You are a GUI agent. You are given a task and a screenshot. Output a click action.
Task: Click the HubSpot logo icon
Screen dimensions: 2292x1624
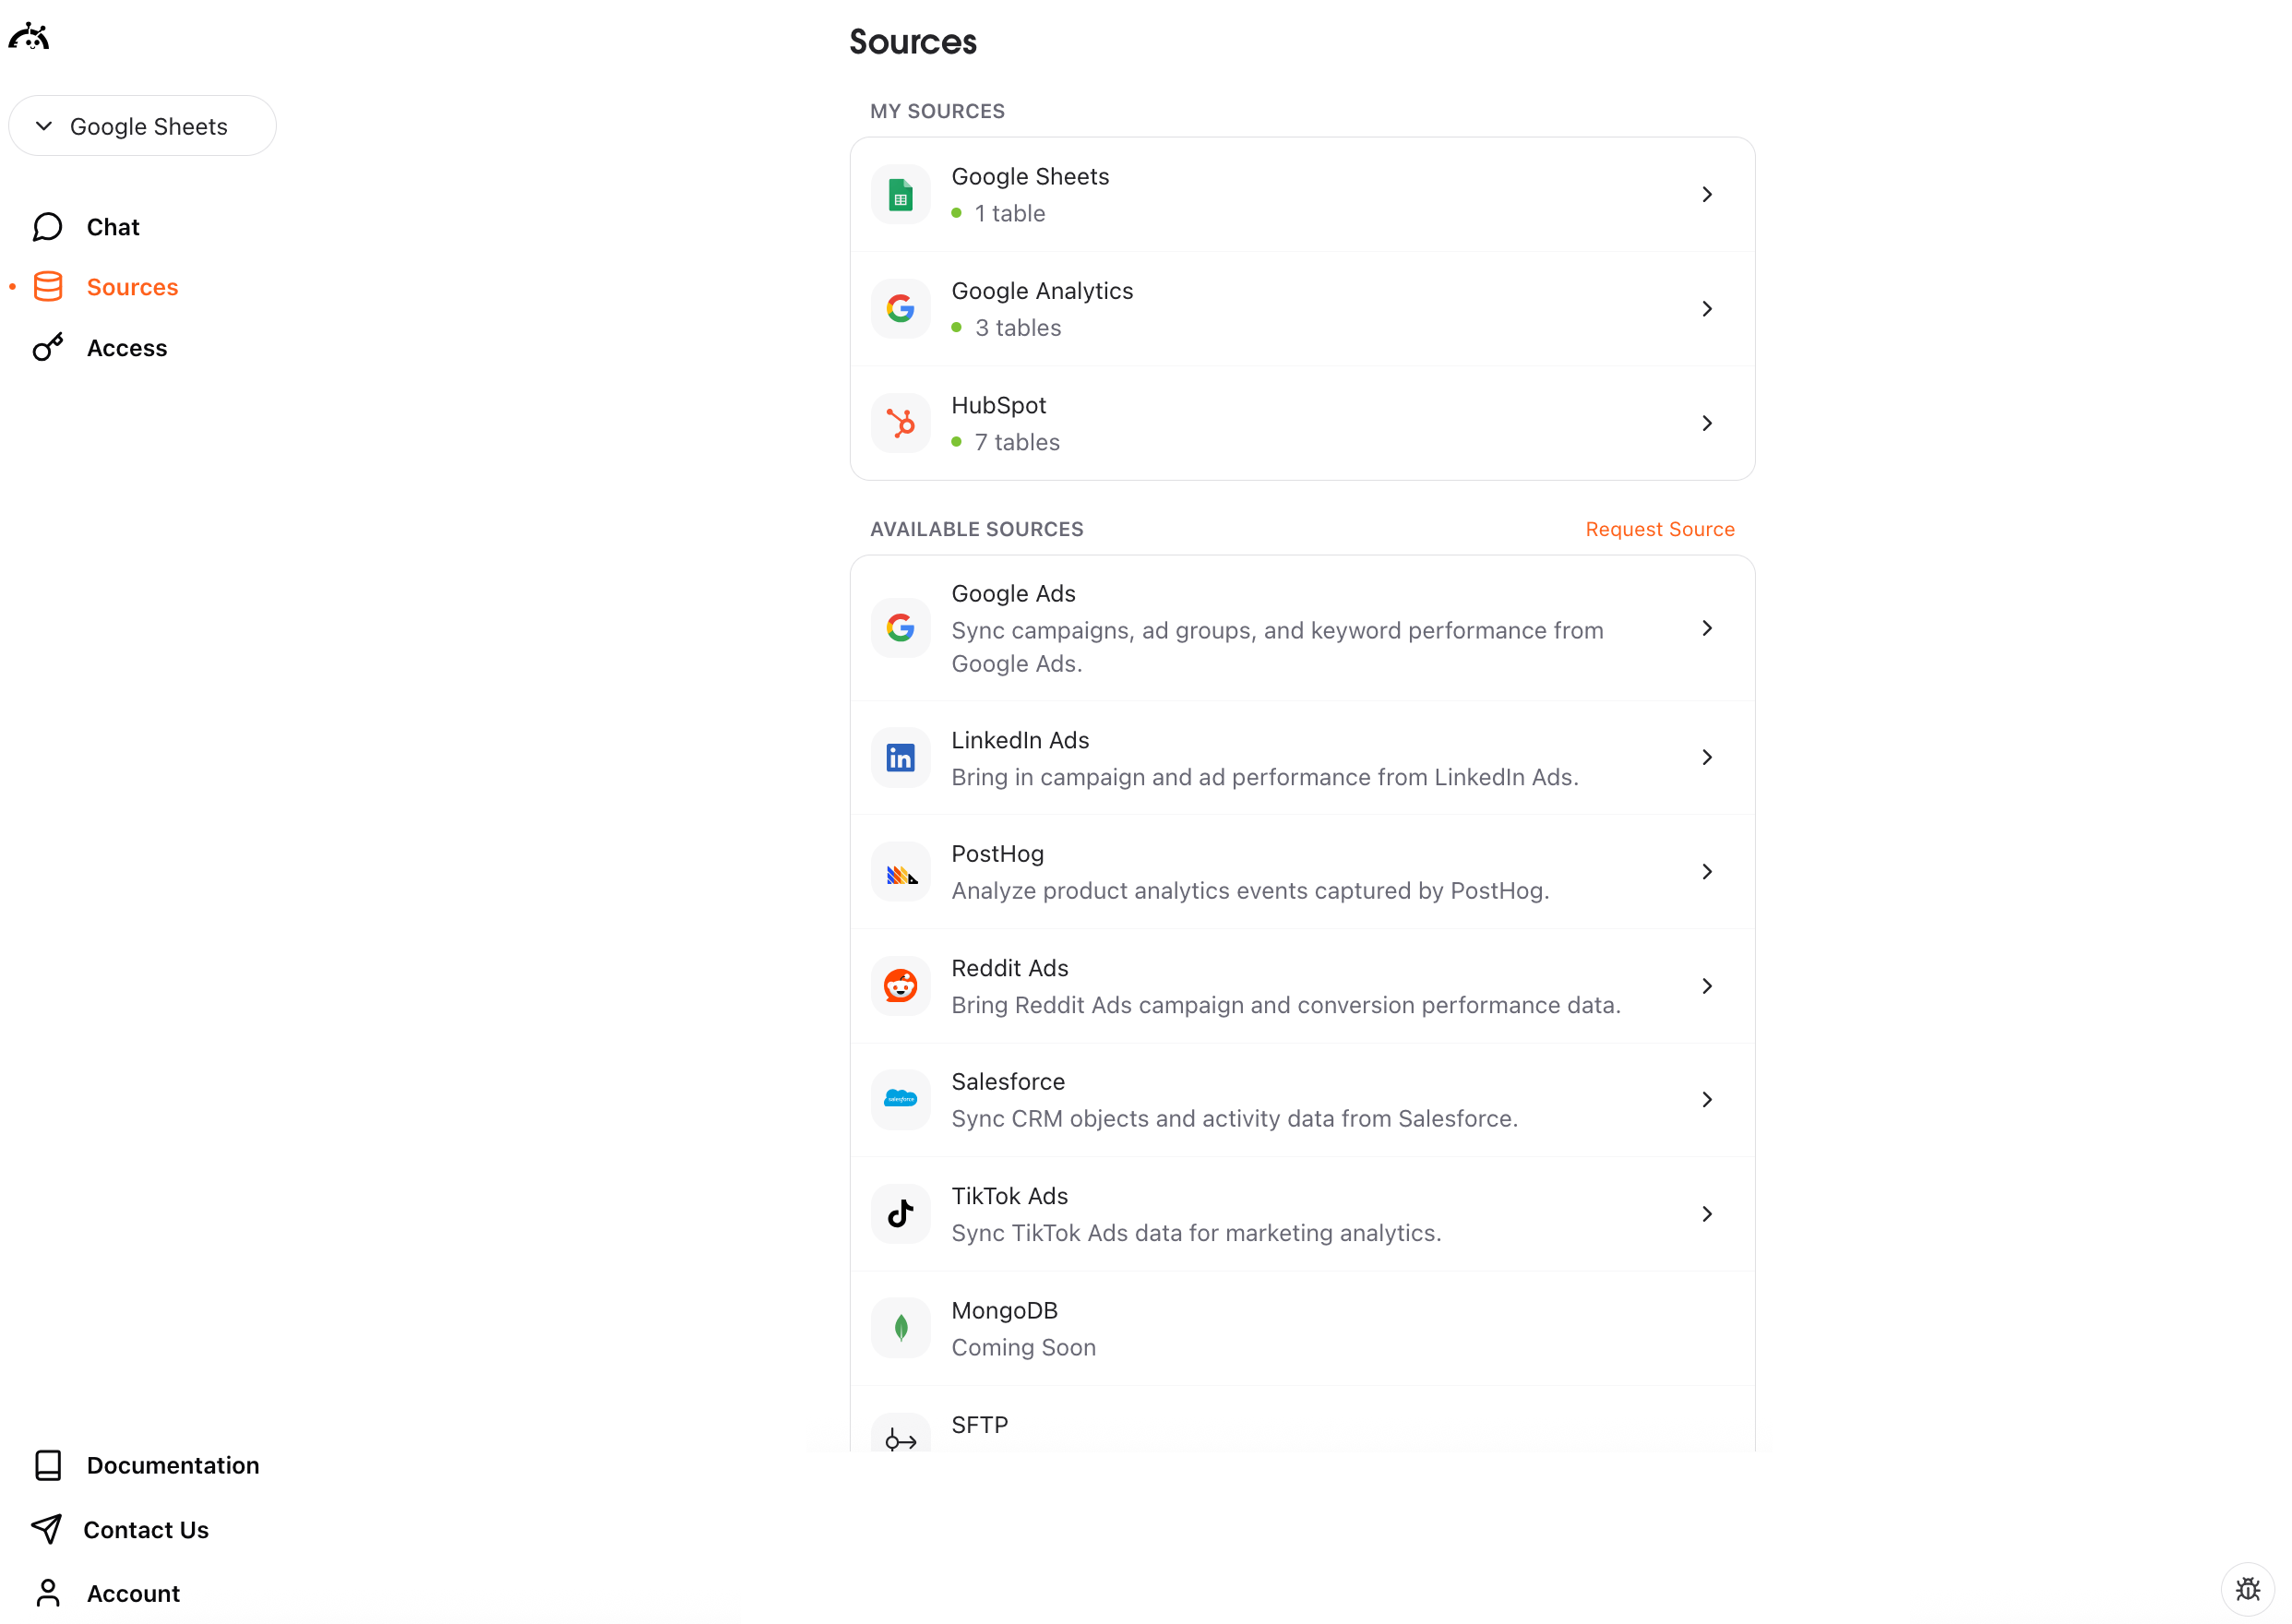(900, 422)
